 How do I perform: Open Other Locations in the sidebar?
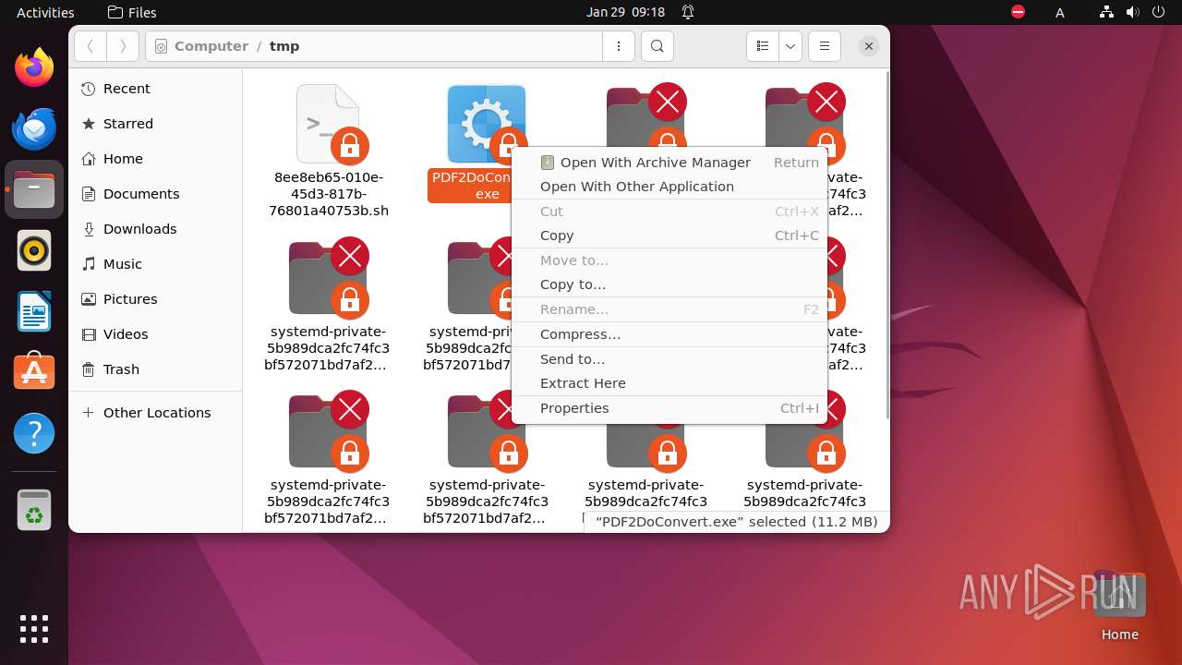(155, 413)
